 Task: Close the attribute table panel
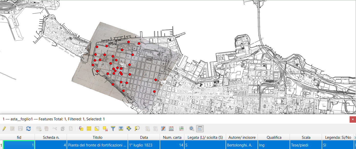(x=353, y=119)
